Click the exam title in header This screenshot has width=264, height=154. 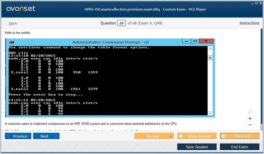(145, 9)
